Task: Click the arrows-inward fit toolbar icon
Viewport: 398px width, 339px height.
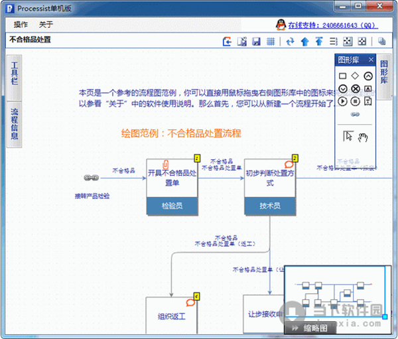Action: coord(348,41)
